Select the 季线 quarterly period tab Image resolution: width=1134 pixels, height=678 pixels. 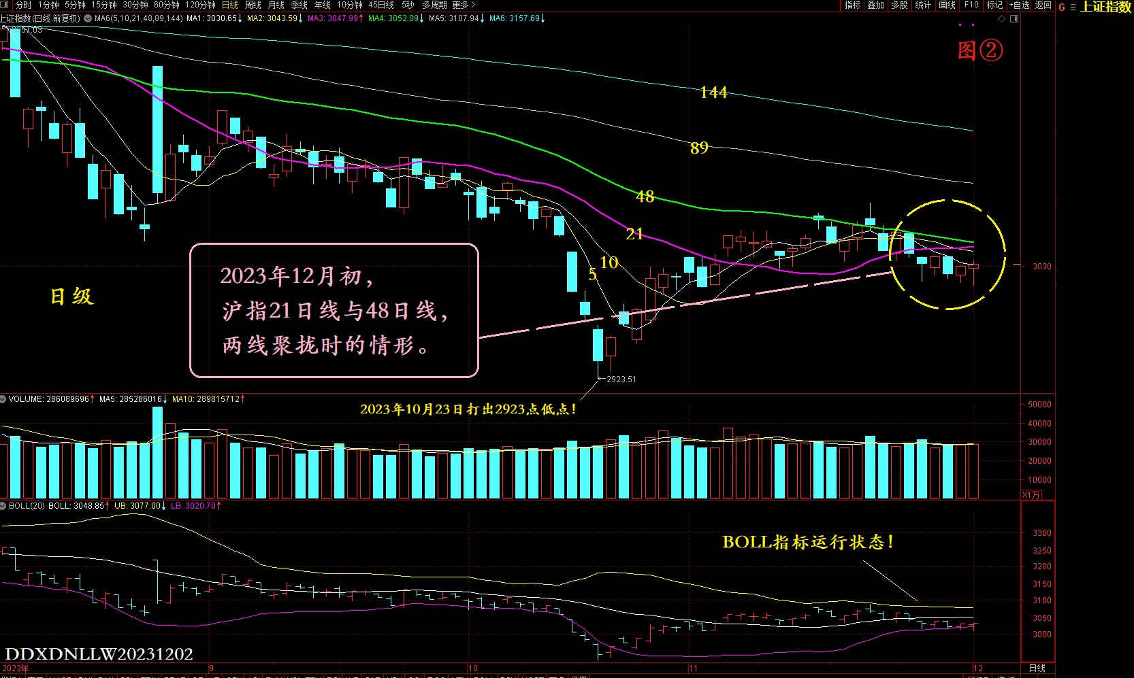click(299, 5)
